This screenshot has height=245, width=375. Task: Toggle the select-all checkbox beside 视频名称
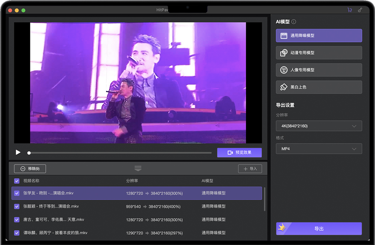[x=17, y=181]
